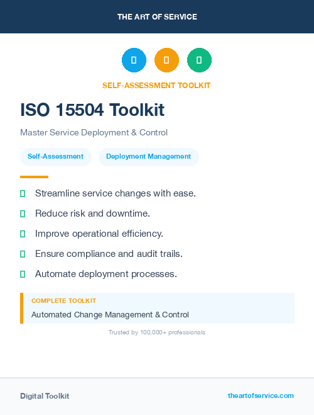Click the bullet icon beside Improve operational efficiency
This screenshot has width=314, height=415.
point(23,234)
